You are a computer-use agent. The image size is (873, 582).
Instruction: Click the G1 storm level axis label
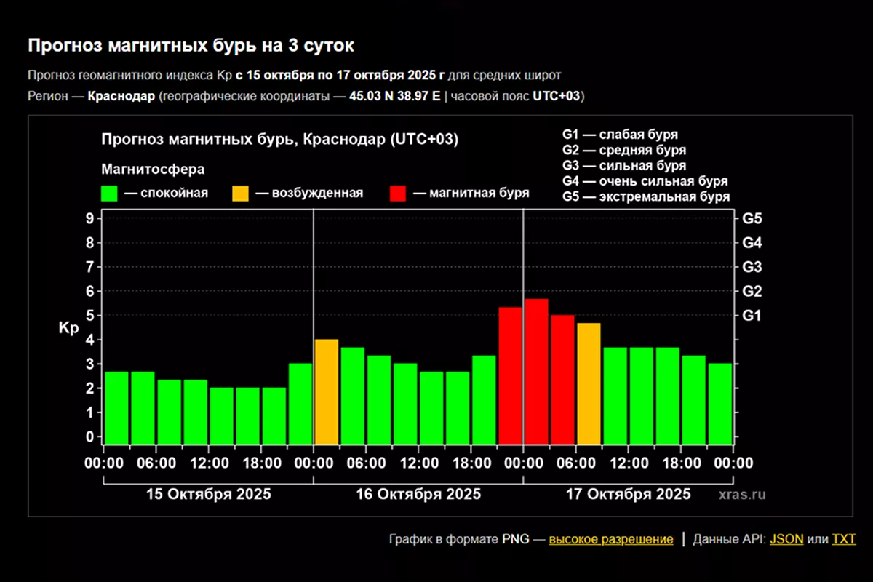[x=752, y=316]
